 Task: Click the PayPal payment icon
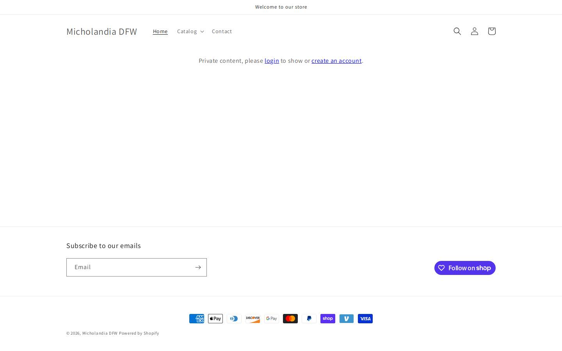309,319
